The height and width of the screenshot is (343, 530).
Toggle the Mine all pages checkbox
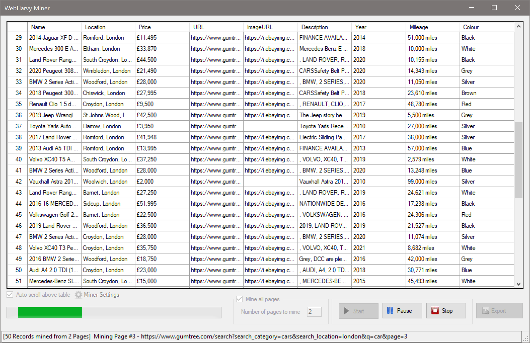(x=239, y=299)
